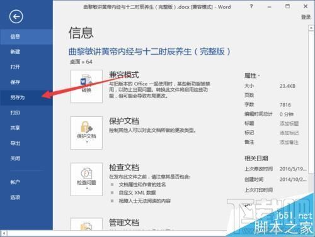Click the 上次打印时间 label
315x237 pixels.
(258, 190)
